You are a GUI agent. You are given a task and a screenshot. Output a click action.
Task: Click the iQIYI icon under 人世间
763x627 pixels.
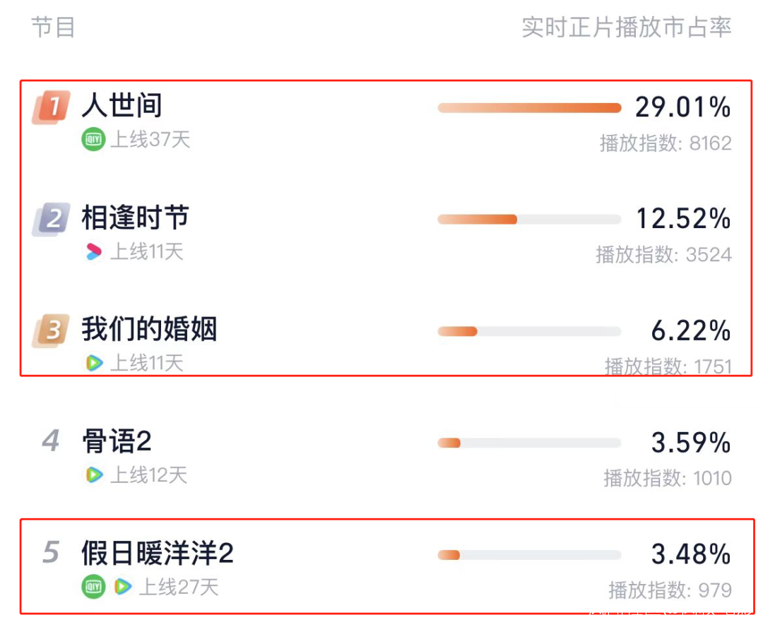(x=93, y=140)
